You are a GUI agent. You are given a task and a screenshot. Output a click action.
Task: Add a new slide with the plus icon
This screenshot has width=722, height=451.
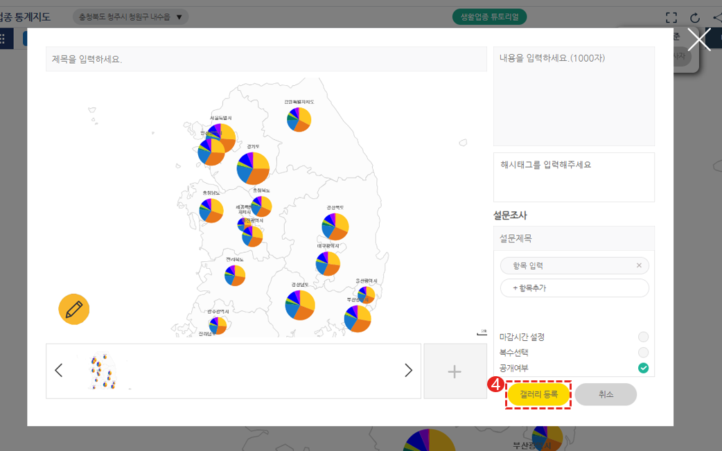pyautogui.click(x=455, y=371)
